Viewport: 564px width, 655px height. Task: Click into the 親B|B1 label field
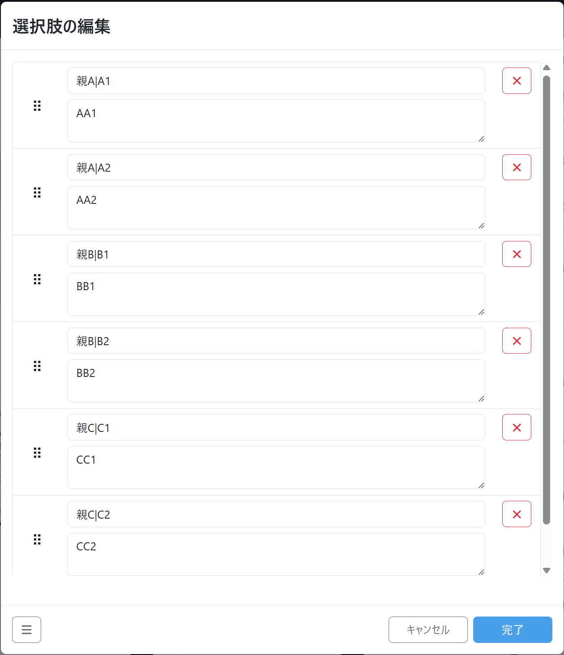coord(276,254)
